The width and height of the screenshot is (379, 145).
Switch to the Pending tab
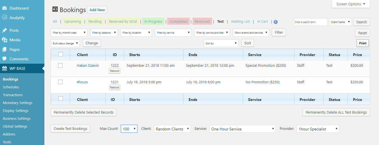click(95, 21)
